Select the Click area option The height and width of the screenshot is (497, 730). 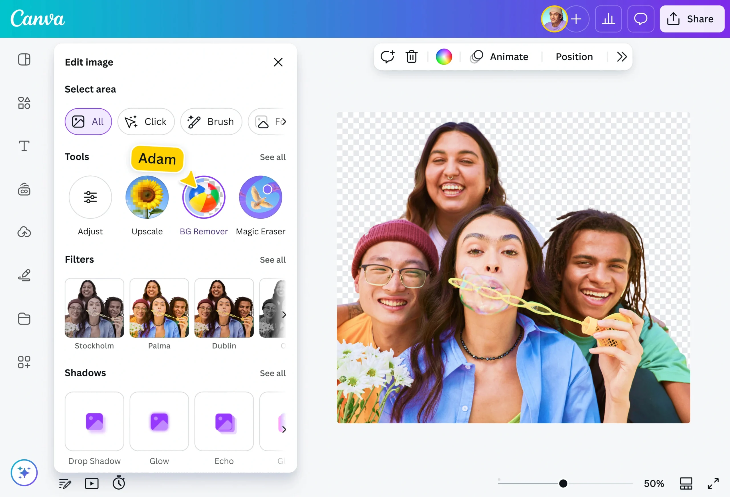(x=146, y=121)
